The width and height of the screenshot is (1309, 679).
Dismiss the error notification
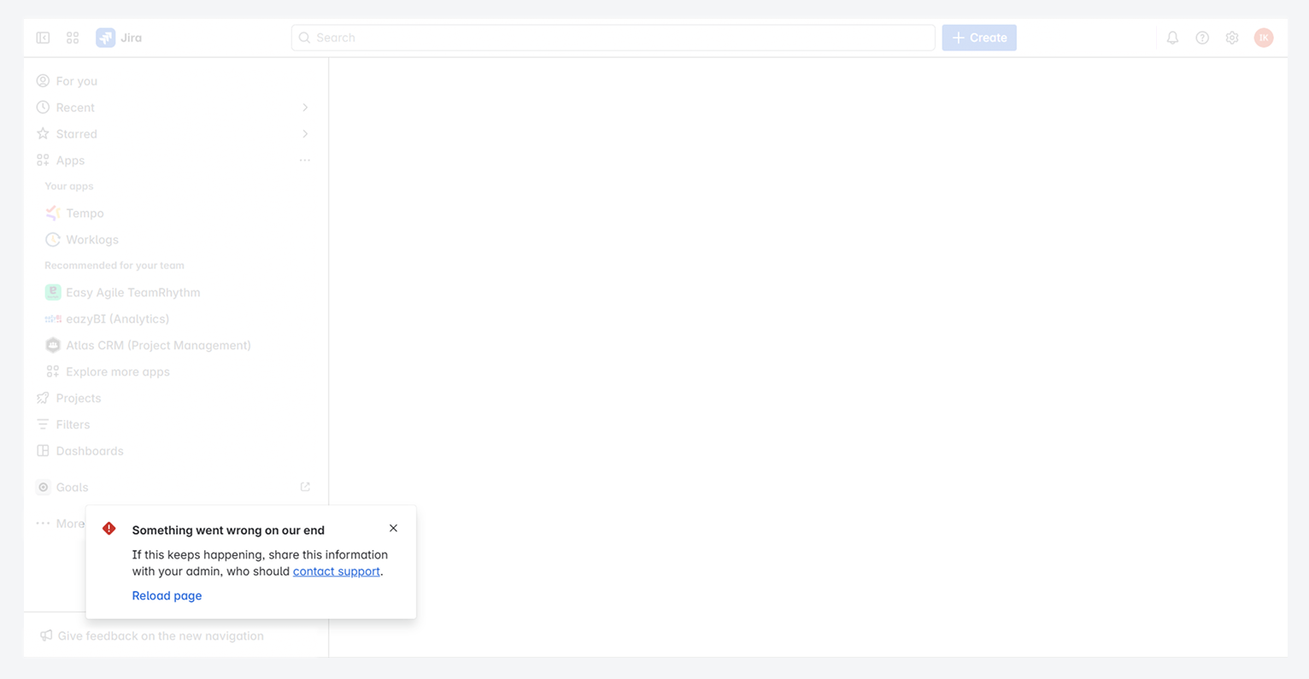[x=393, y=529]
